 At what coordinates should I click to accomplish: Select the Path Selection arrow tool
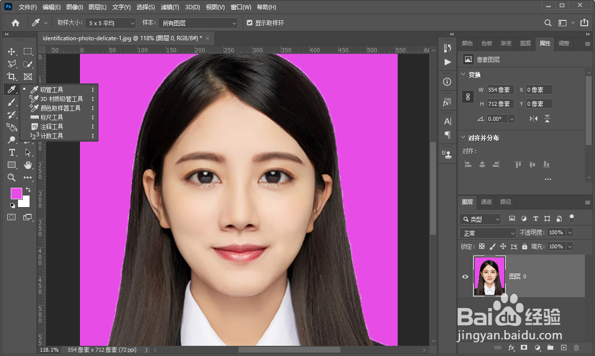click(28, 152)
